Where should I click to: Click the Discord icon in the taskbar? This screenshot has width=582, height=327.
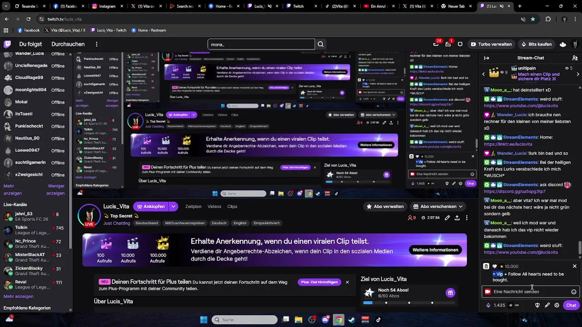click(x=325, y=320)
